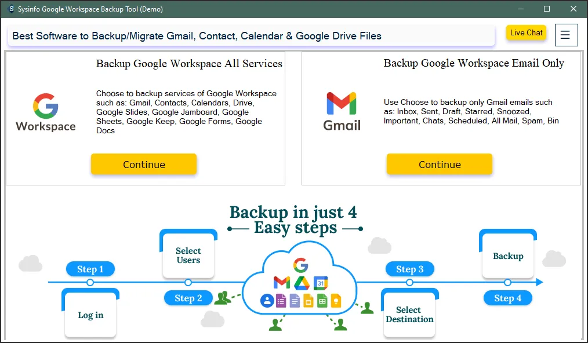Viewport: 588px width, 343px height.
Task: Maximize the Sysinfo window
Action: 547,9
